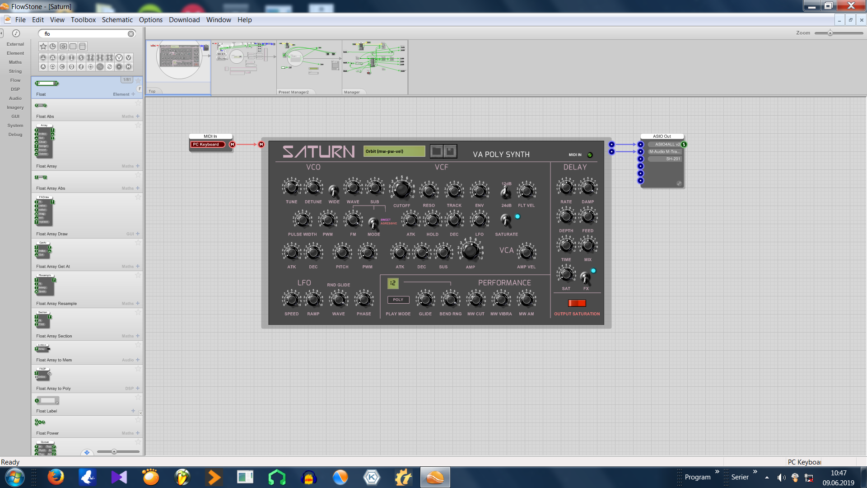
Task: Select the C type filter icon
Action: tap(62, 67)
